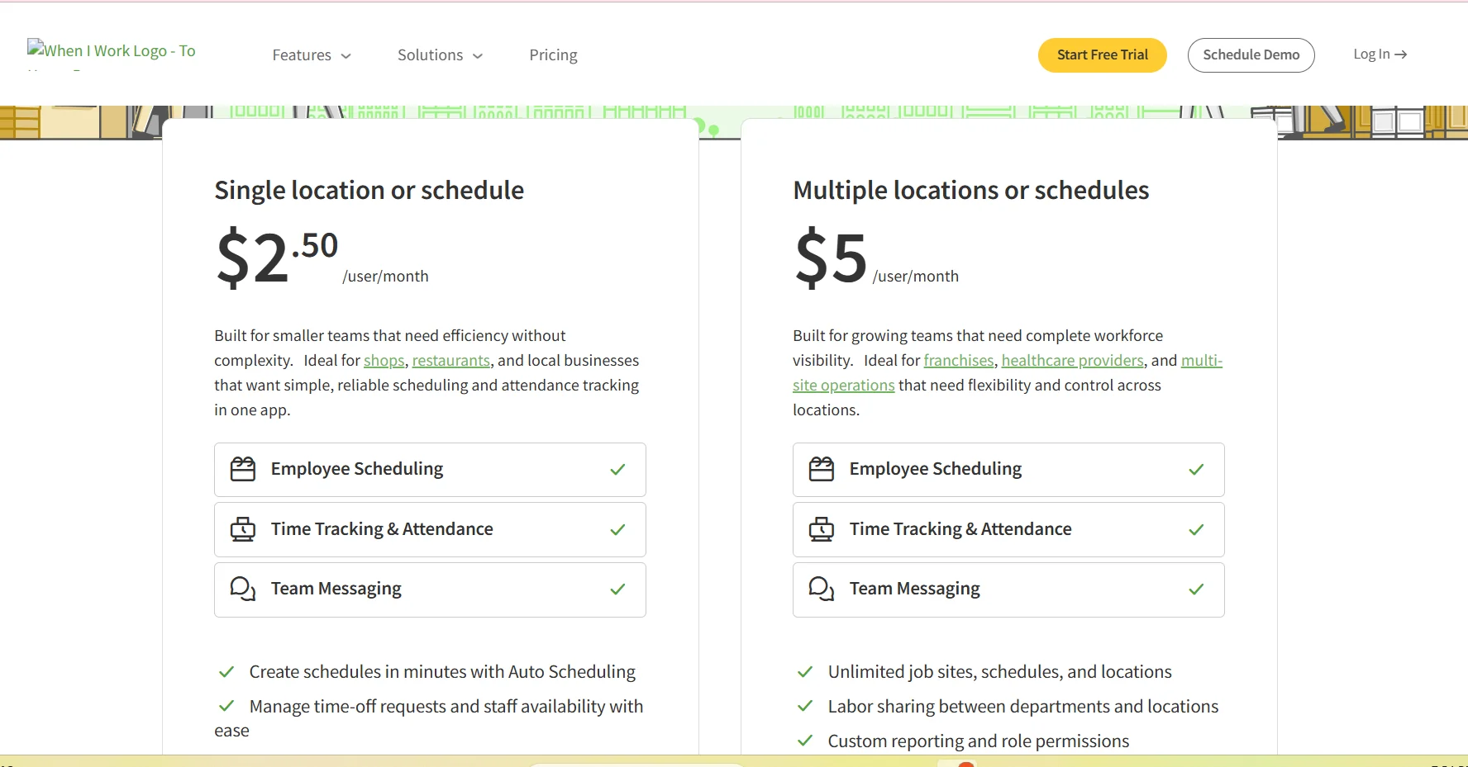Click Schedule Demo button
The image size is (1468, 767).
tap(1251, 55)
